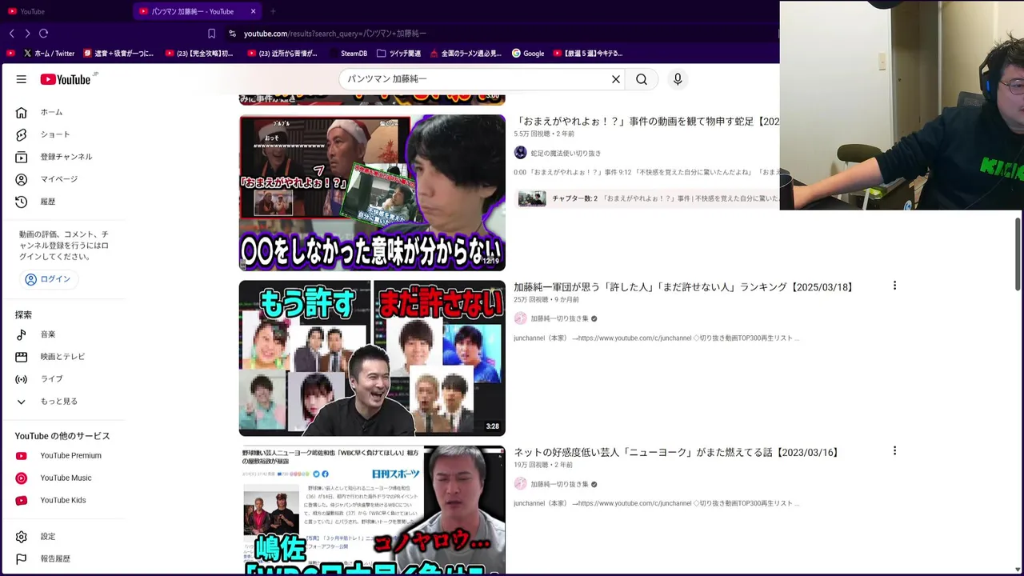Open YouTube Music service link
The height and width of the screenshot is (576, 1024).
pyautogui.click(x=64, y=478)
